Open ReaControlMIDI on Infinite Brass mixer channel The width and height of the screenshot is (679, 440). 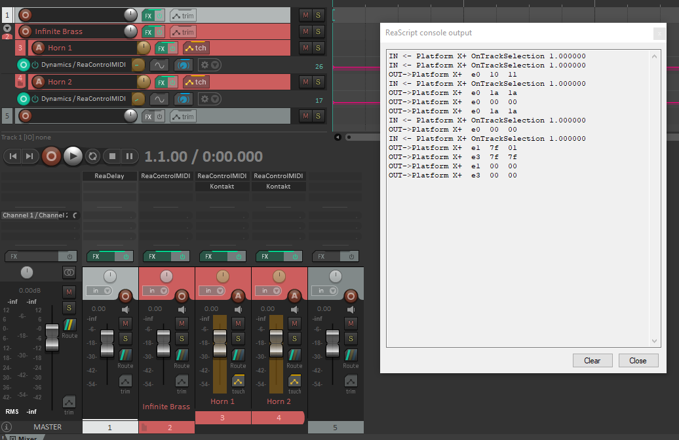[x=166, y=176]
